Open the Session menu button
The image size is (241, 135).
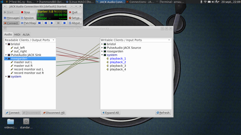[28, 18]
